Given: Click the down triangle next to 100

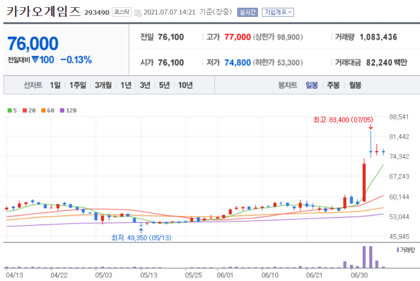Looking at the screenshot, I should tap(35, 59).
